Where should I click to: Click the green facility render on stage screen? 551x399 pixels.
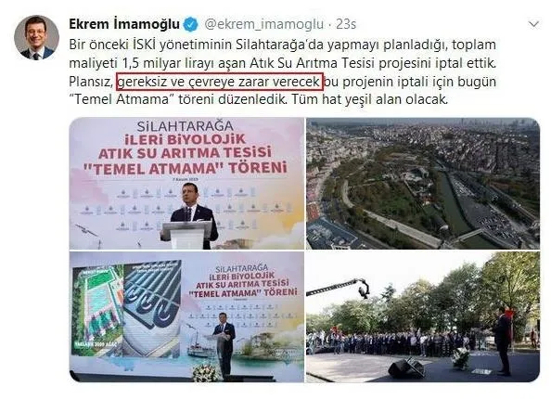[97, 311]
